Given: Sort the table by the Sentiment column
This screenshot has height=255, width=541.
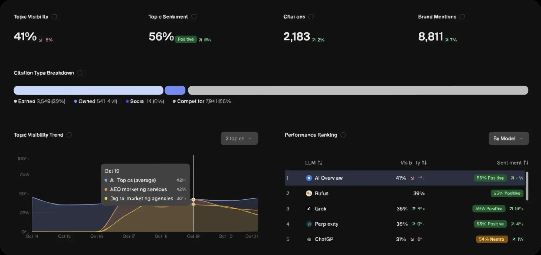Looking at the screenshot, I should click(x=512, y=163).
